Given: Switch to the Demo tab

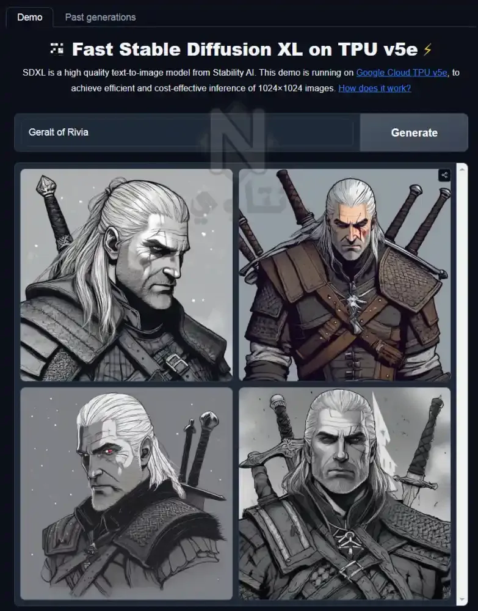Looking at the screenshot, I should click(30, 17).
